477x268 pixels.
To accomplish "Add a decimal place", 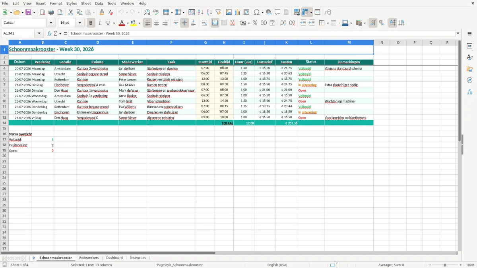I will 283,23.
